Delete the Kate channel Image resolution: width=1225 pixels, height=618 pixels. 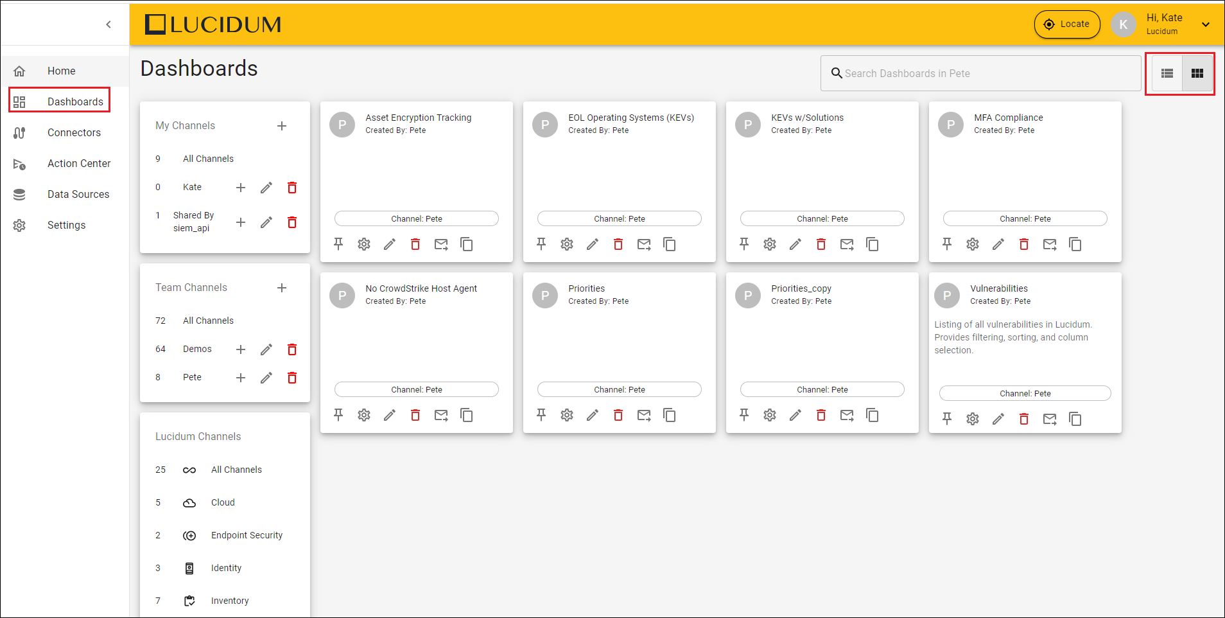click(292, 188)
